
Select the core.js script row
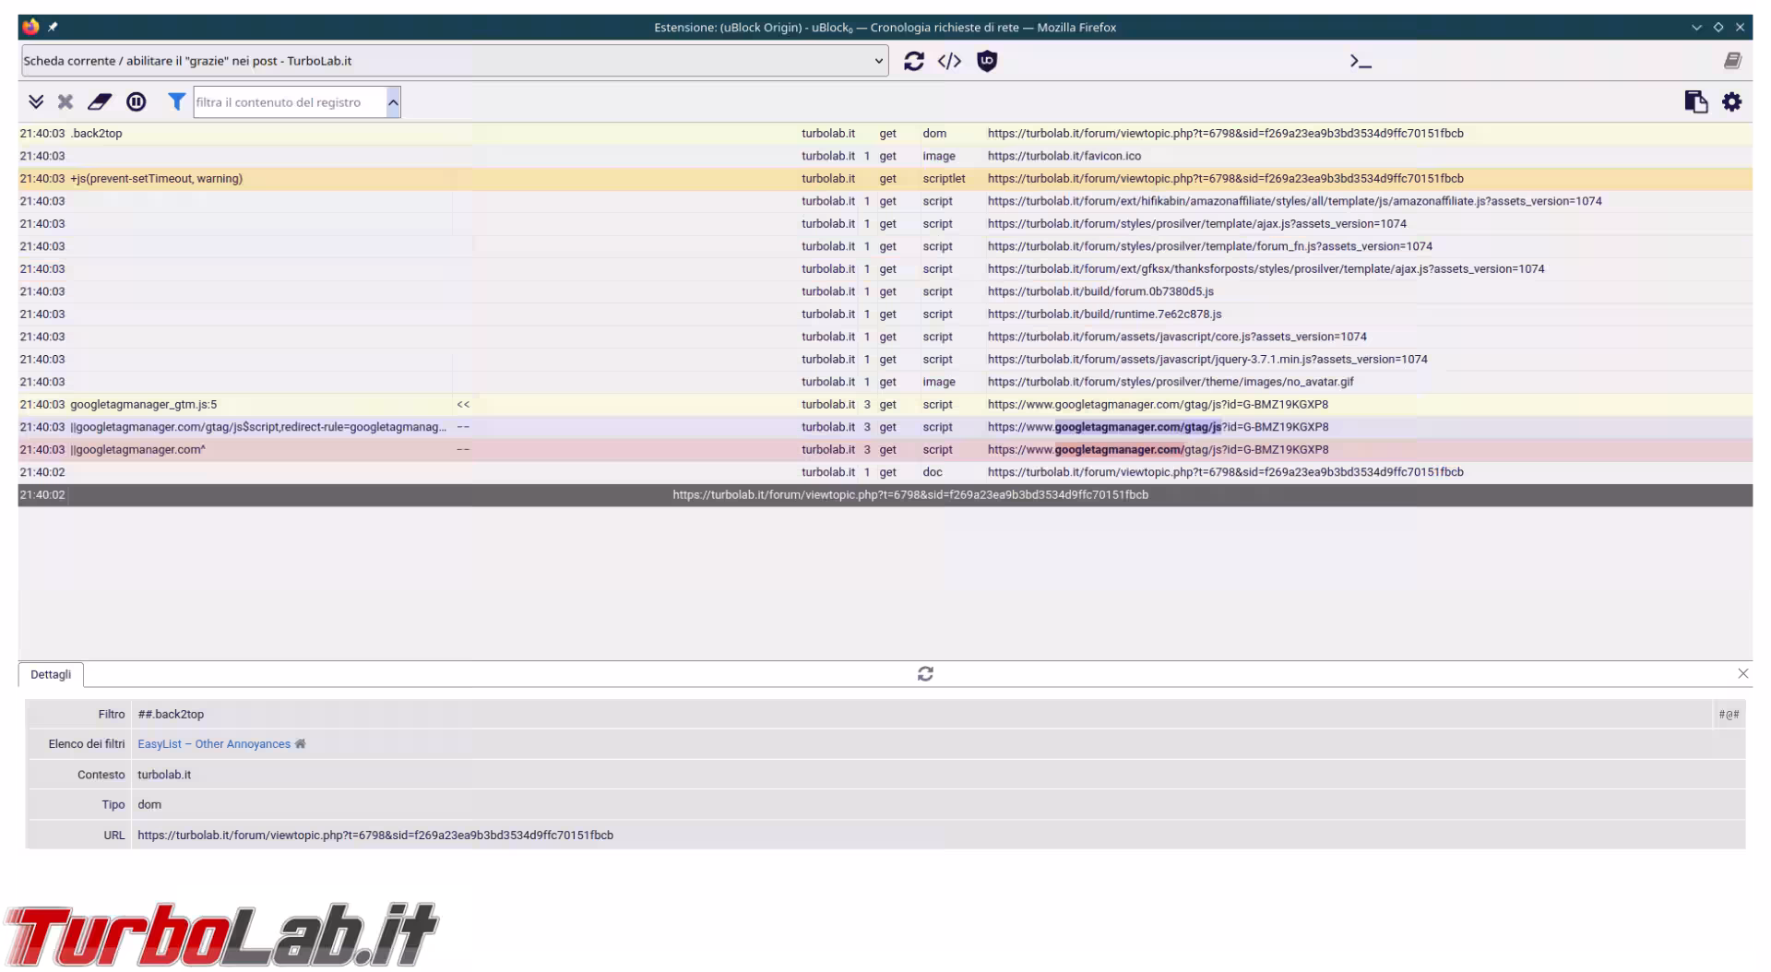[x=885, y=337]
